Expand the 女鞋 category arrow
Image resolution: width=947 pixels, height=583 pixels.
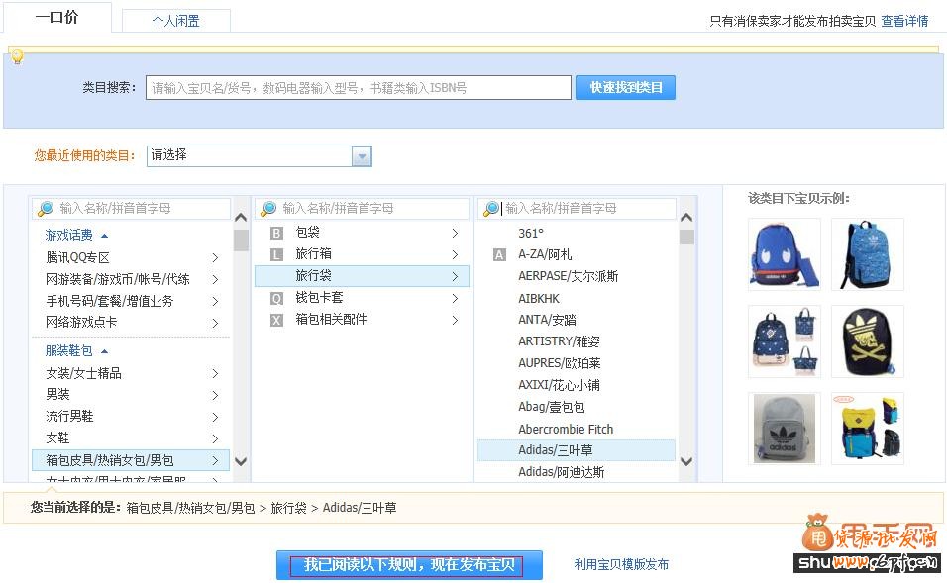(x=216, y=437)
